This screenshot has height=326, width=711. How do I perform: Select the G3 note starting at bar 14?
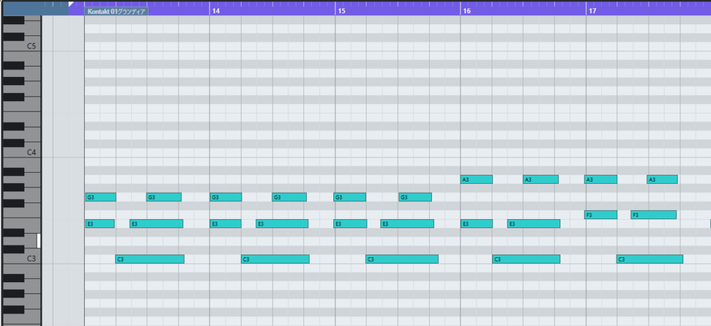click(x=226, y=197)
